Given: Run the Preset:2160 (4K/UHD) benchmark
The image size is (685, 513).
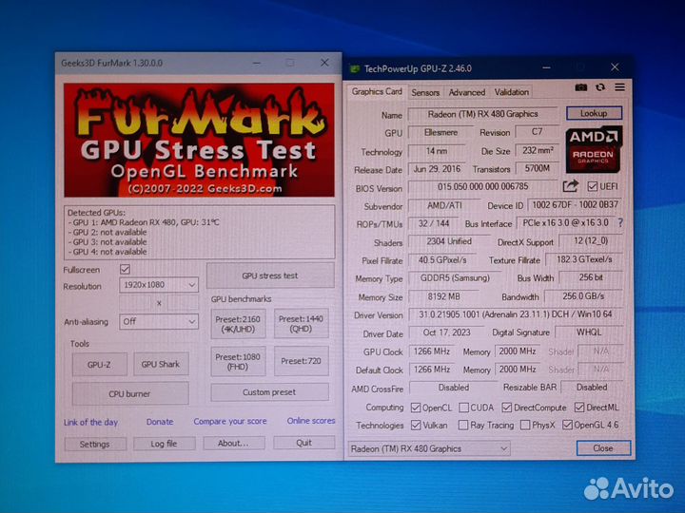Looking at the screenshot, I should pyautogui.click(x=238, y=324).
